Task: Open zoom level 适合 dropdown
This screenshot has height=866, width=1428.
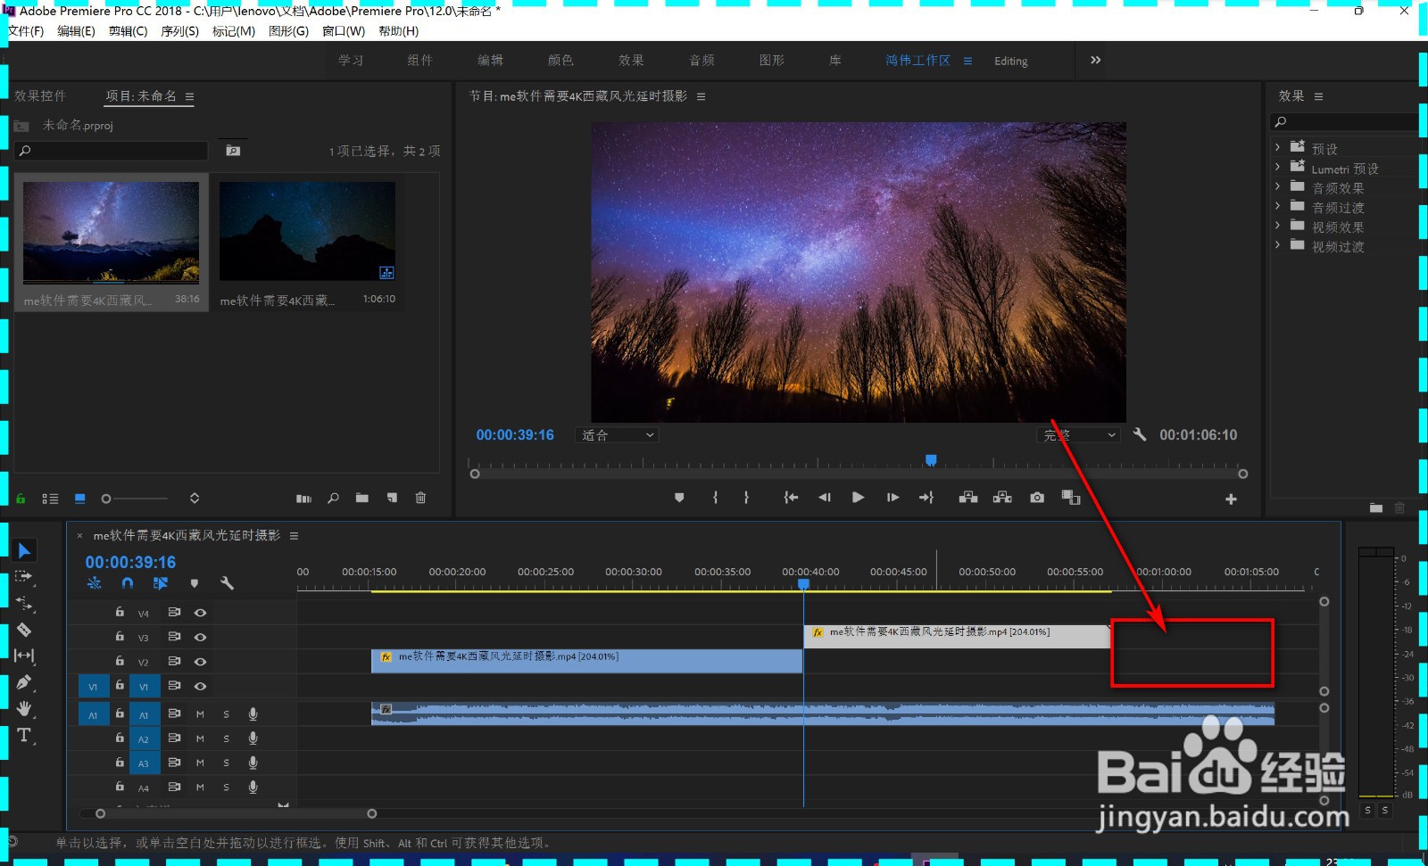Action: pos(617,435)
